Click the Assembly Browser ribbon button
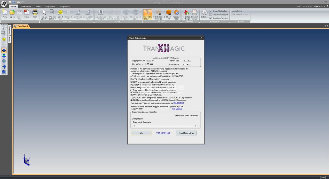Image resolution: width=329 pixels, height=179 pixels. coord(147,14)
